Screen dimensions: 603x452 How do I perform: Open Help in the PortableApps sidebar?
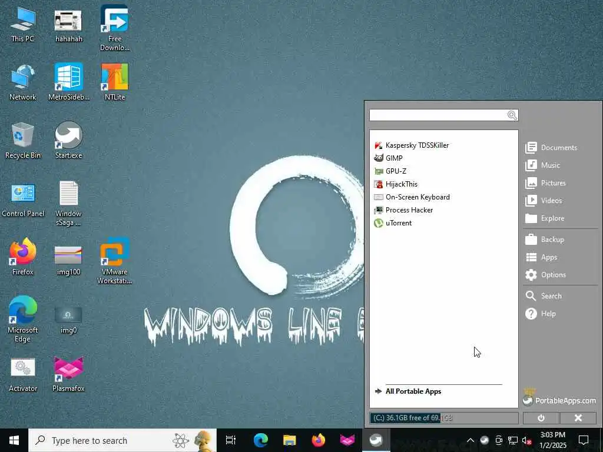point(541,314)
